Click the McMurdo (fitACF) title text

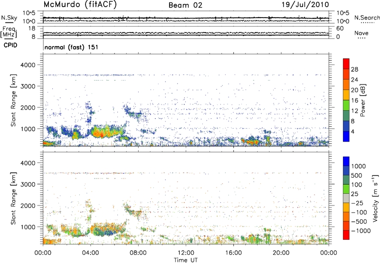coord(80,5)
